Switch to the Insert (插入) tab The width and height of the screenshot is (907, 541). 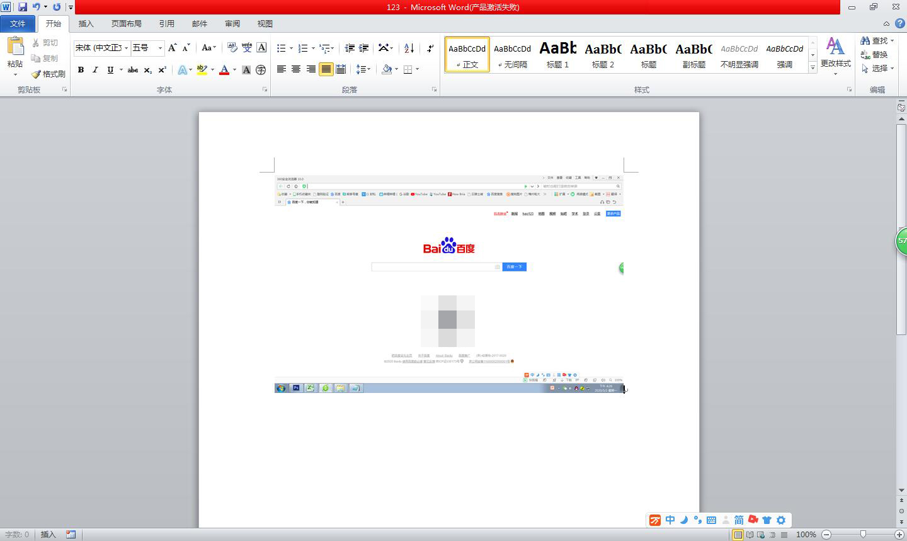86,24
